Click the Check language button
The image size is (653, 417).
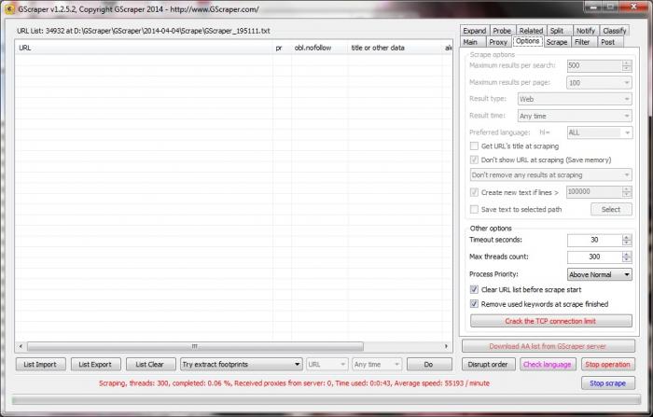pyautogui.click(x=548, y=365)
